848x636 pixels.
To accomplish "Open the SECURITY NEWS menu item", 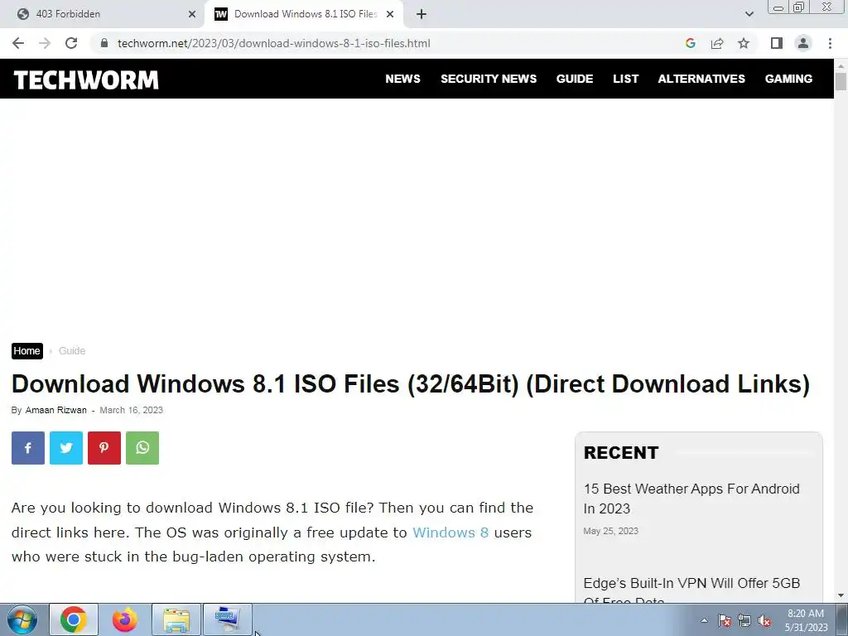I will (x=489, y=79).
